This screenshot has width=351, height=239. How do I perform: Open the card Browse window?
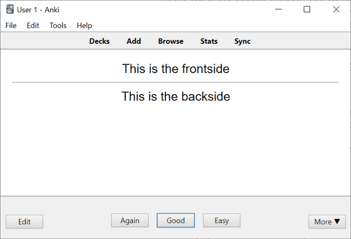[x=171, y=41]
